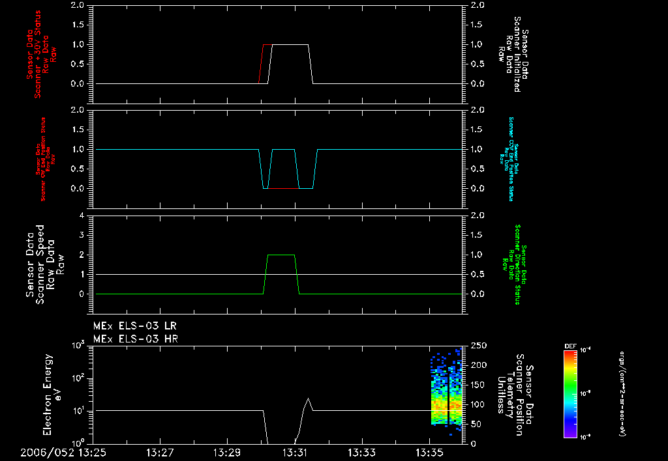The image size is (668, 461).
Task: Click the red "Scanner CW End Position Status" title
Action: click(x=43, y=159)
